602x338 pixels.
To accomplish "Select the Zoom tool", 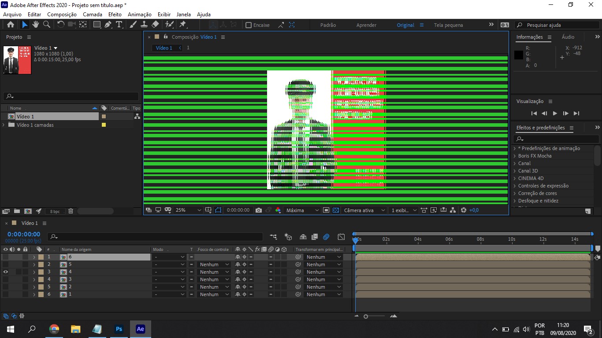I will coord(46,25).
